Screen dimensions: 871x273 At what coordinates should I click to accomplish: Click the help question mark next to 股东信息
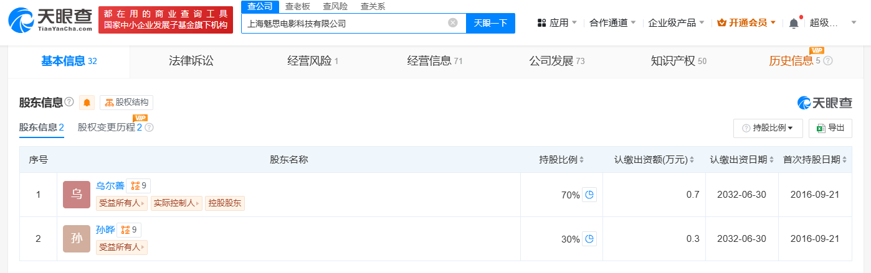click(69, 101)
